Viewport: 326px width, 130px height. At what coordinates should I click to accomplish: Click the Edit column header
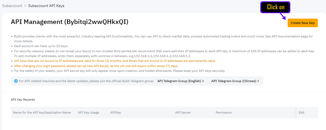point(301,113)
